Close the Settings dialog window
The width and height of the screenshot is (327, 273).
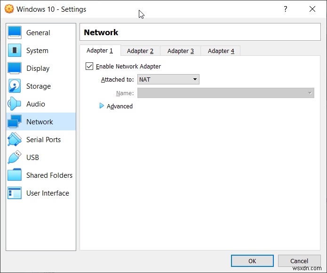pyautogui.click(x=312, y=9)
